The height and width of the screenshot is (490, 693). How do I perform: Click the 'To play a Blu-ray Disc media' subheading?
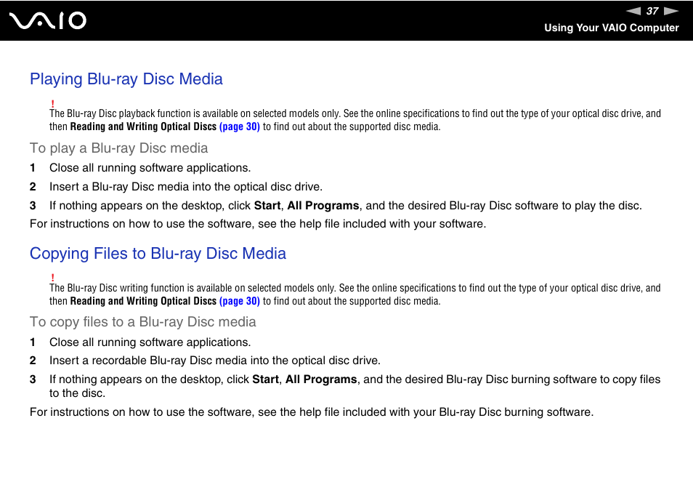118,148
